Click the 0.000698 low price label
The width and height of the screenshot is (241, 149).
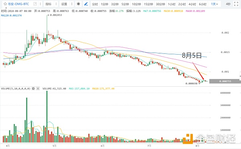[x=191, y=84]
